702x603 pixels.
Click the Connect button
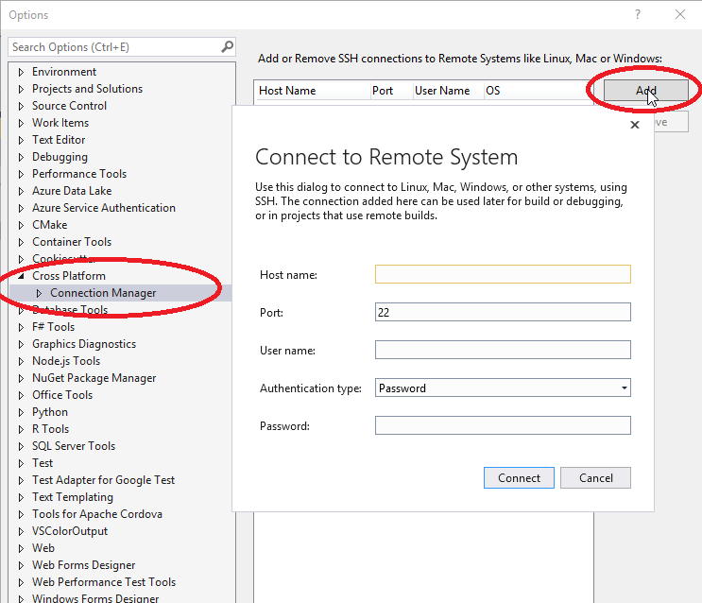(519, 478)
